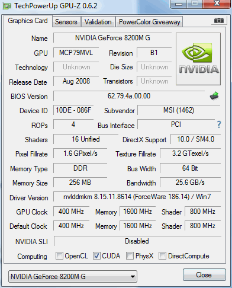232x288 pixels.
Task: Click the Bus Width value 64 Bit
Action: [x=190, y=168]
